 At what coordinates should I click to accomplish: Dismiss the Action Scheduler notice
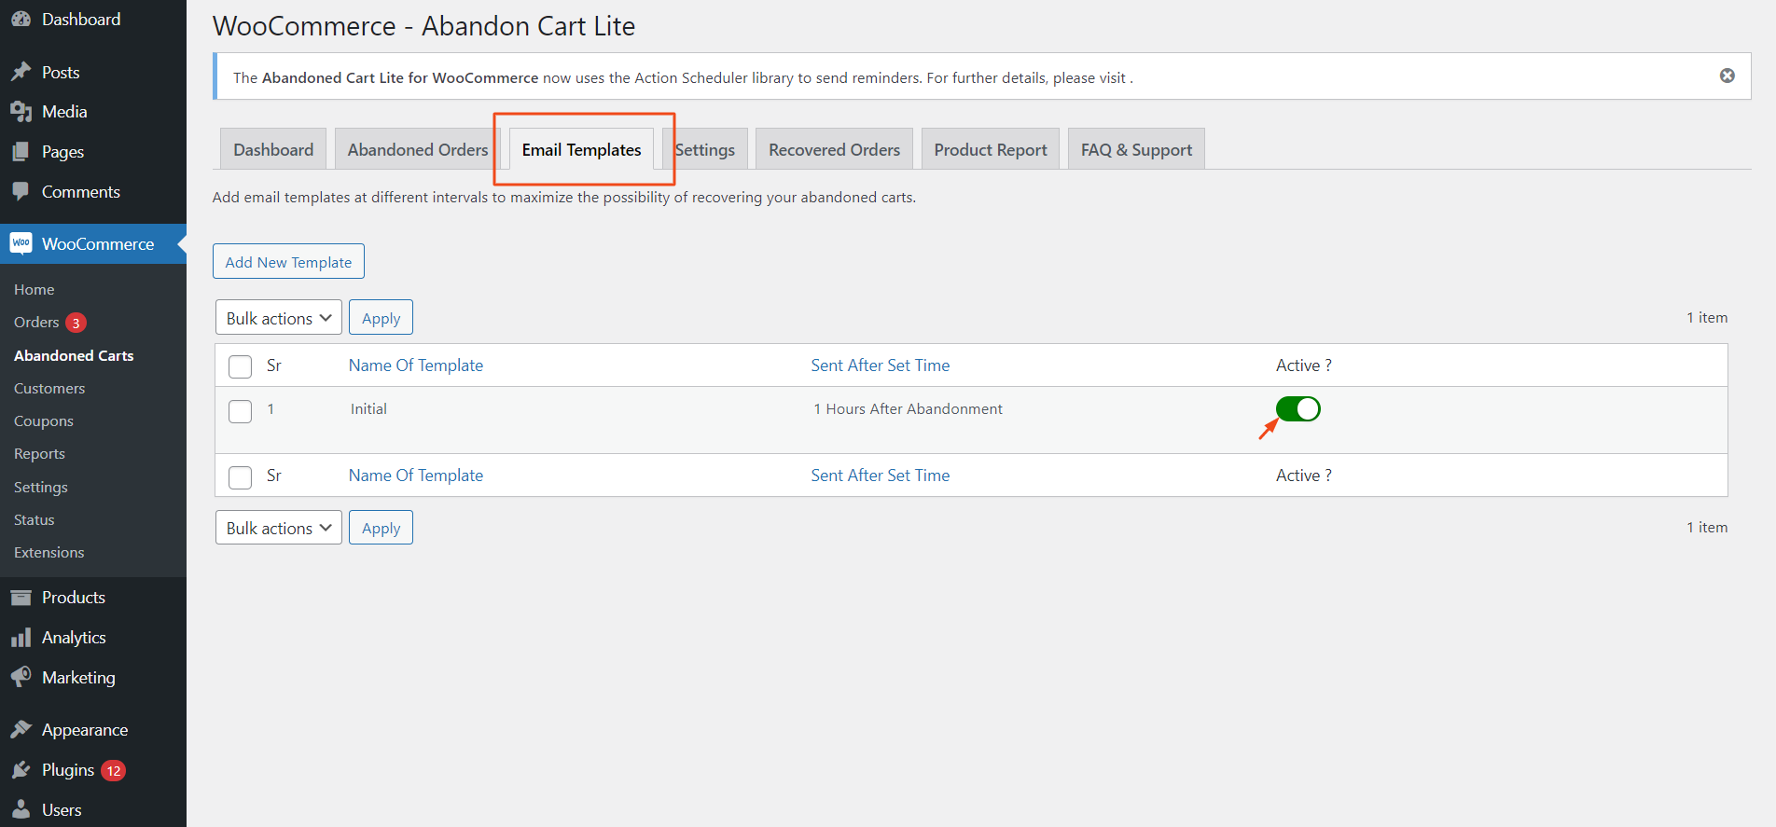(1727, 76)
